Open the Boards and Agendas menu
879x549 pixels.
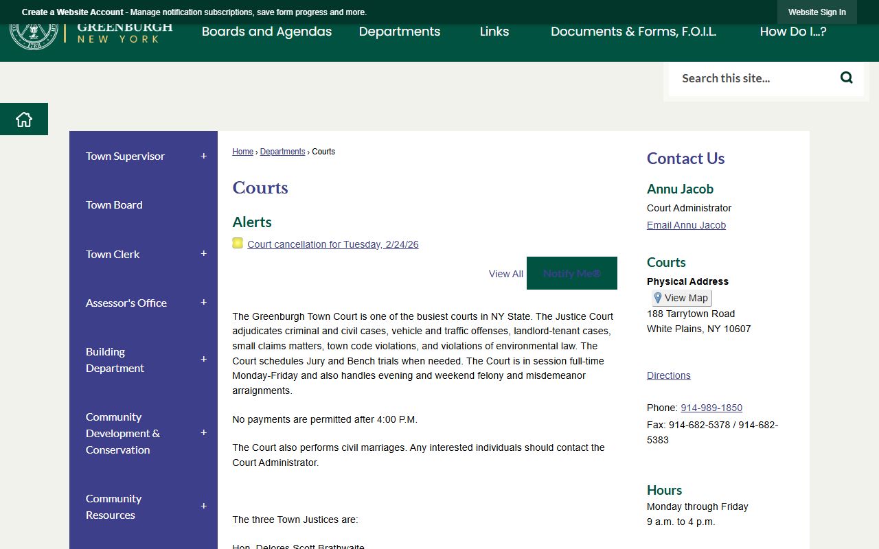pyautogui.click(x=266, y=32)
